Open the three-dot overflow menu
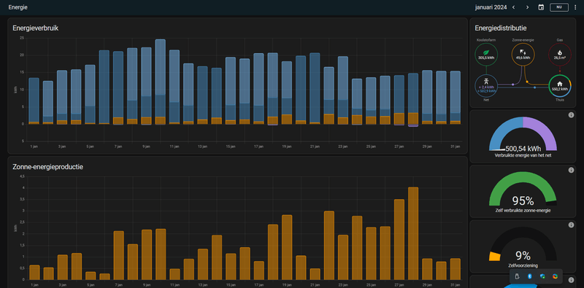 (575, 7)
